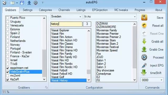Enable the mc2xml checkbox
The height and width of the screenshot is (95, 168).
click(x=8, y=76)
